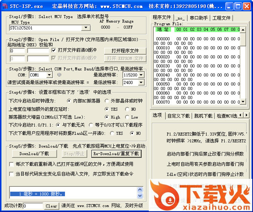Screen dimensions: 253x212
Task: Click the first start address HEX field
Action: click(x=17, y=51)
